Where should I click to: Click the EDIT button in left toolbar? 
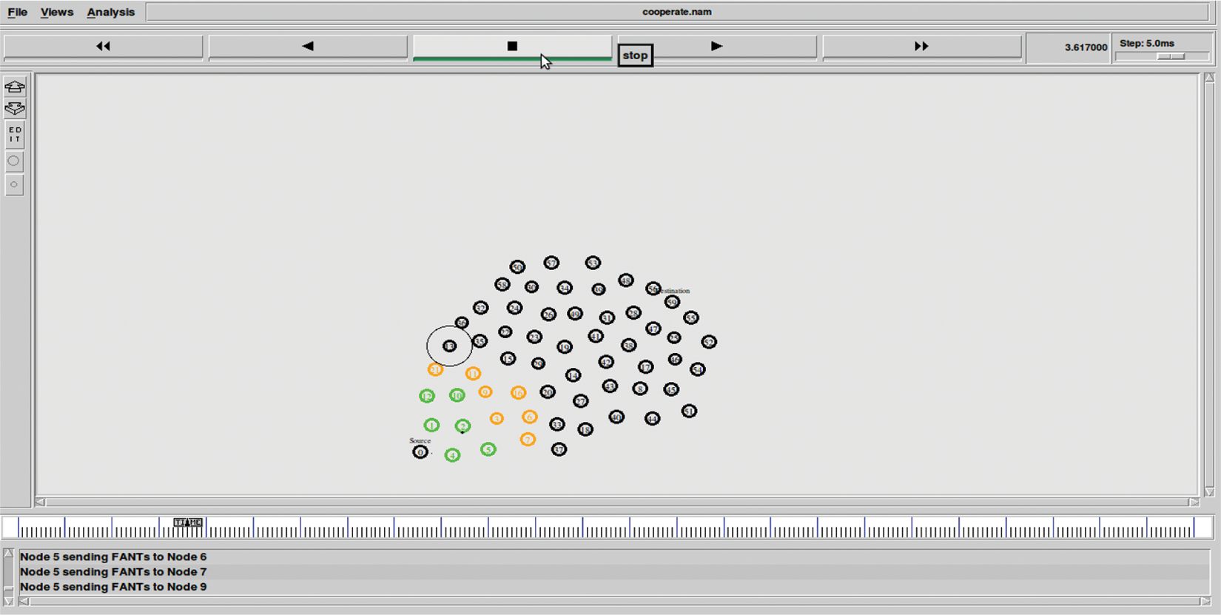[x=15, y=135]
